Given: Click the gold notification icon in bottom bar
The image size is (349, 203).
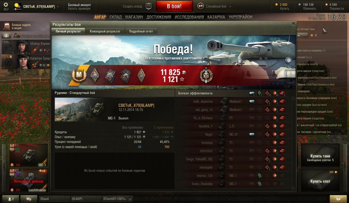Looking at the screenshot, I should 338,199.
